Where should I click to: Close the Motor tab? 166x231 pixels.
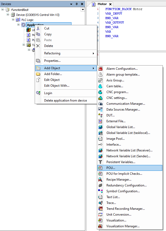[x=110, y=4]
